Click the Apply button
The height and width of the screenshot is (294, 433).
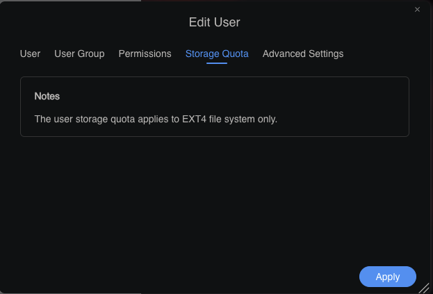pos(387,277)
